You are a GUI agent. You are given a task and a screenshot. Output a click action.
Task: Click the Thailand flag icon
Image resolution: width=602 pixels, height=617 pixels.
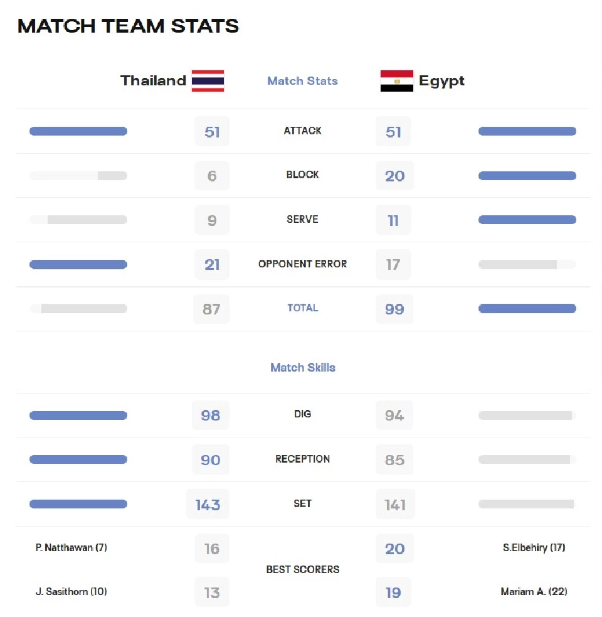(x=208, y=81)
